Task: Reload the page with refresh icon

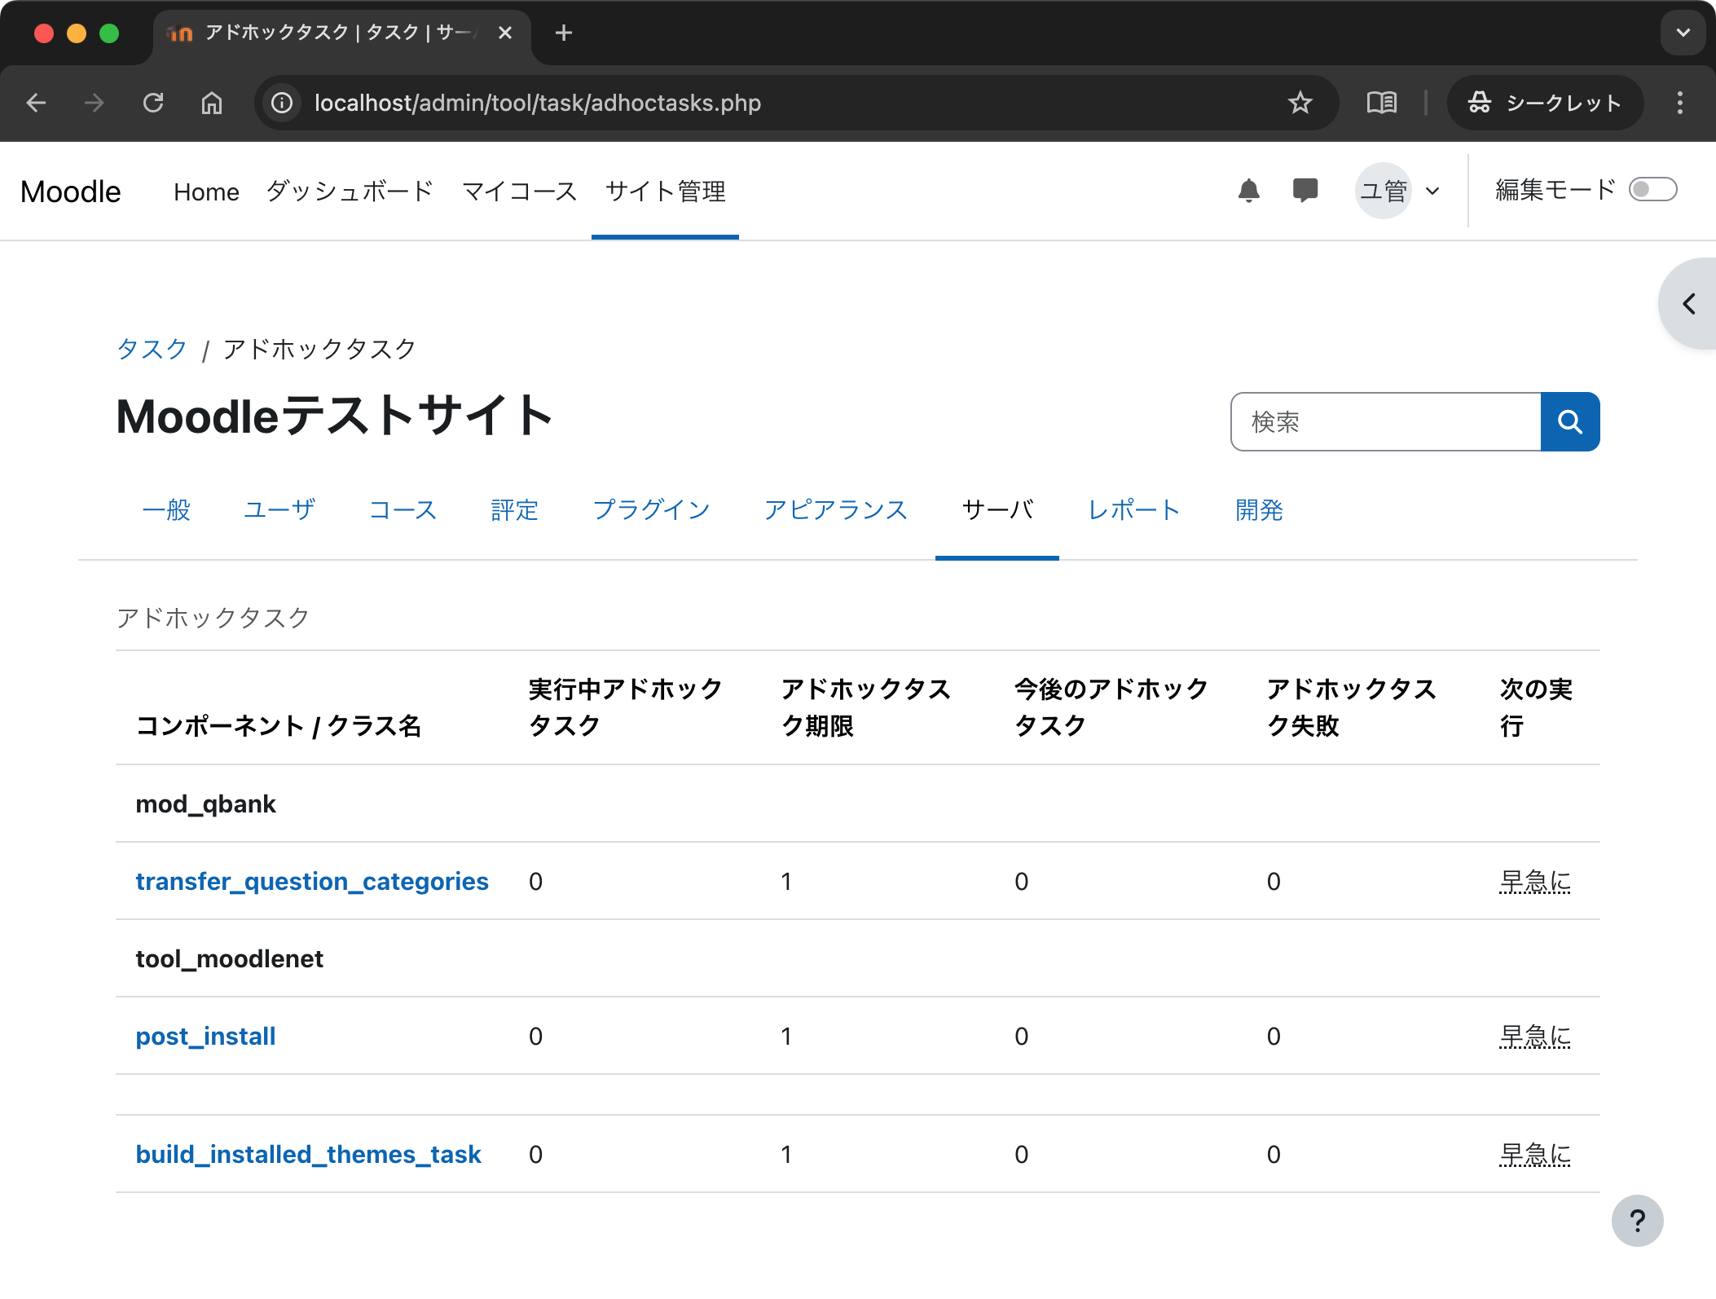Action: [x=153, y=103]
